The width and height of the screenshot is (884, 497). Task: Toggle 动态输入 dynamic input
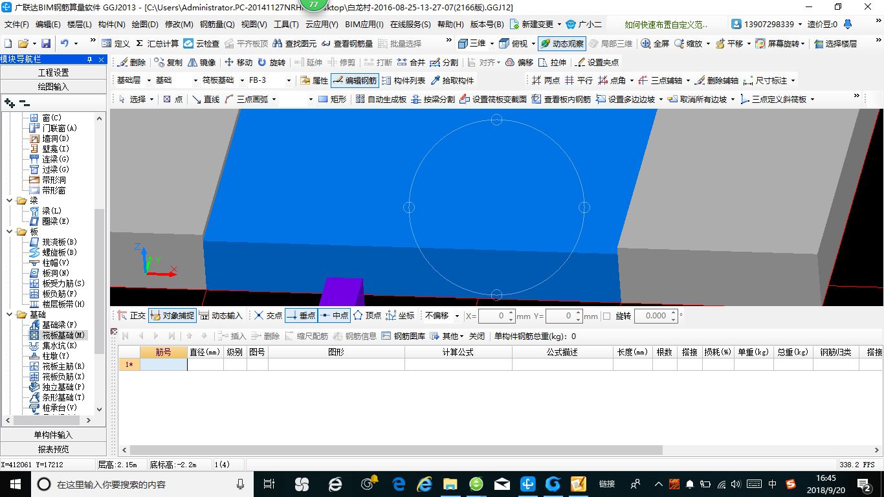tap(221, 316)
